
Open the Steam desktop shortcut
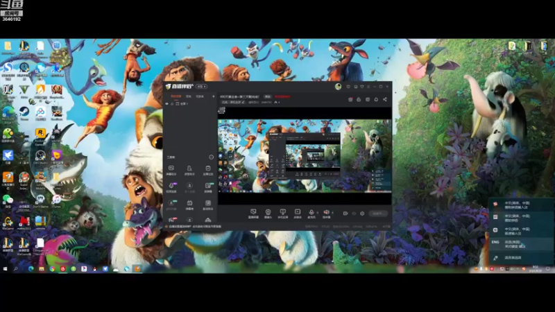[x=24, y=113]
